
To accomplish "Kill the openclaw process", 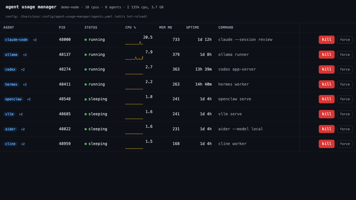I will (x=327, y=99).
